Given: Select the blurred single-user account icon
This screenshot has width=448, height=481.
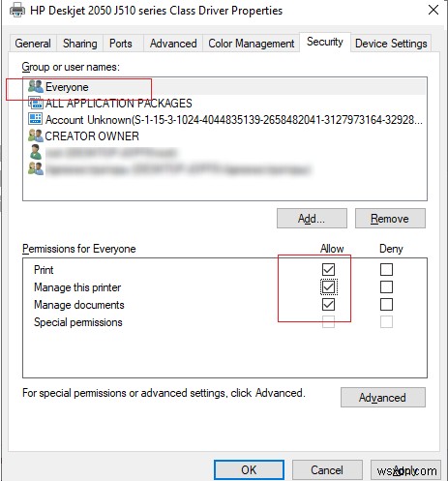Looking at the screenshot, I should 36,152.
